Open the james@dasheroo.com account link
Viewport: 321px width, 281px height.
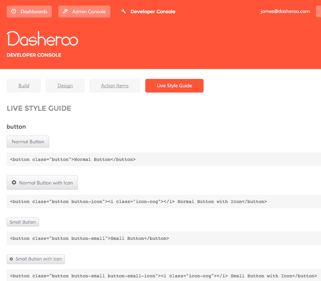pos(285,12)
